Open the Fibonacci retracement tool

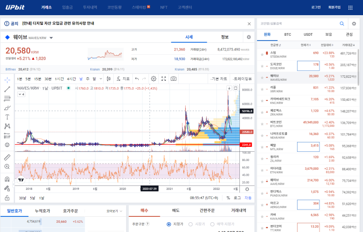click(7, 98)
